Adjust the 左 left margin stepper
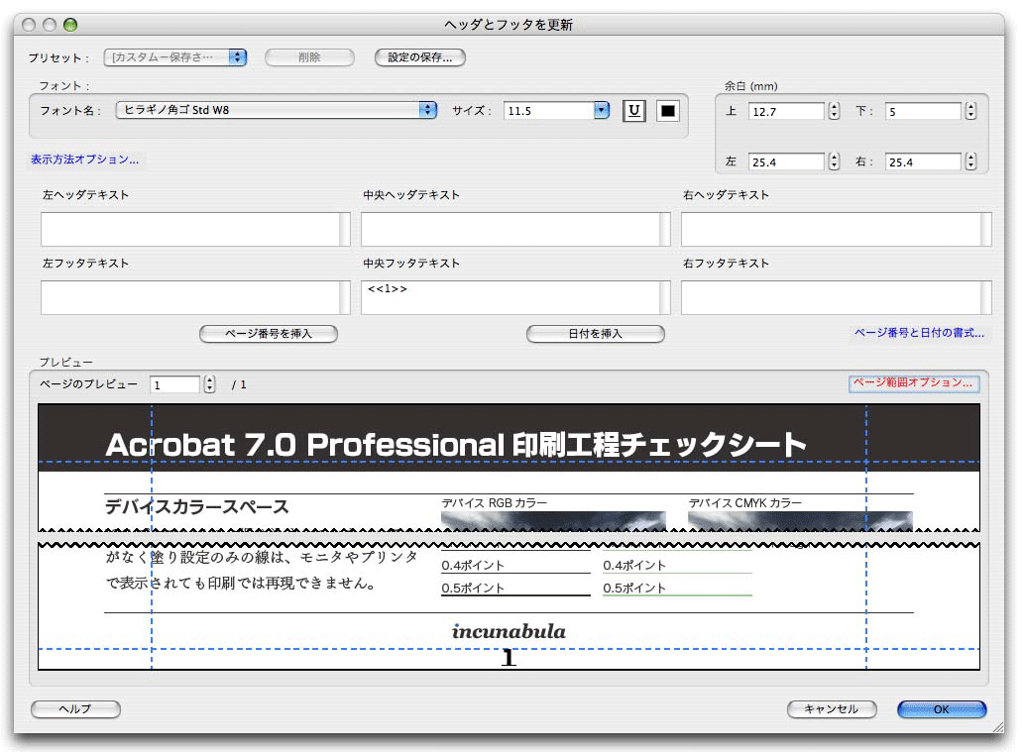The width and height of the screenshot is (1022, 752). point(834,161)
